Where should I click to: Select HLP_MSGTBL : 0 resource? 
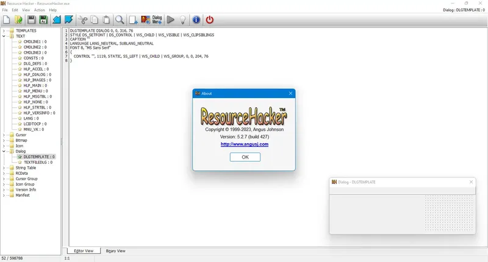pyautogui.click(x=38, y=97)
